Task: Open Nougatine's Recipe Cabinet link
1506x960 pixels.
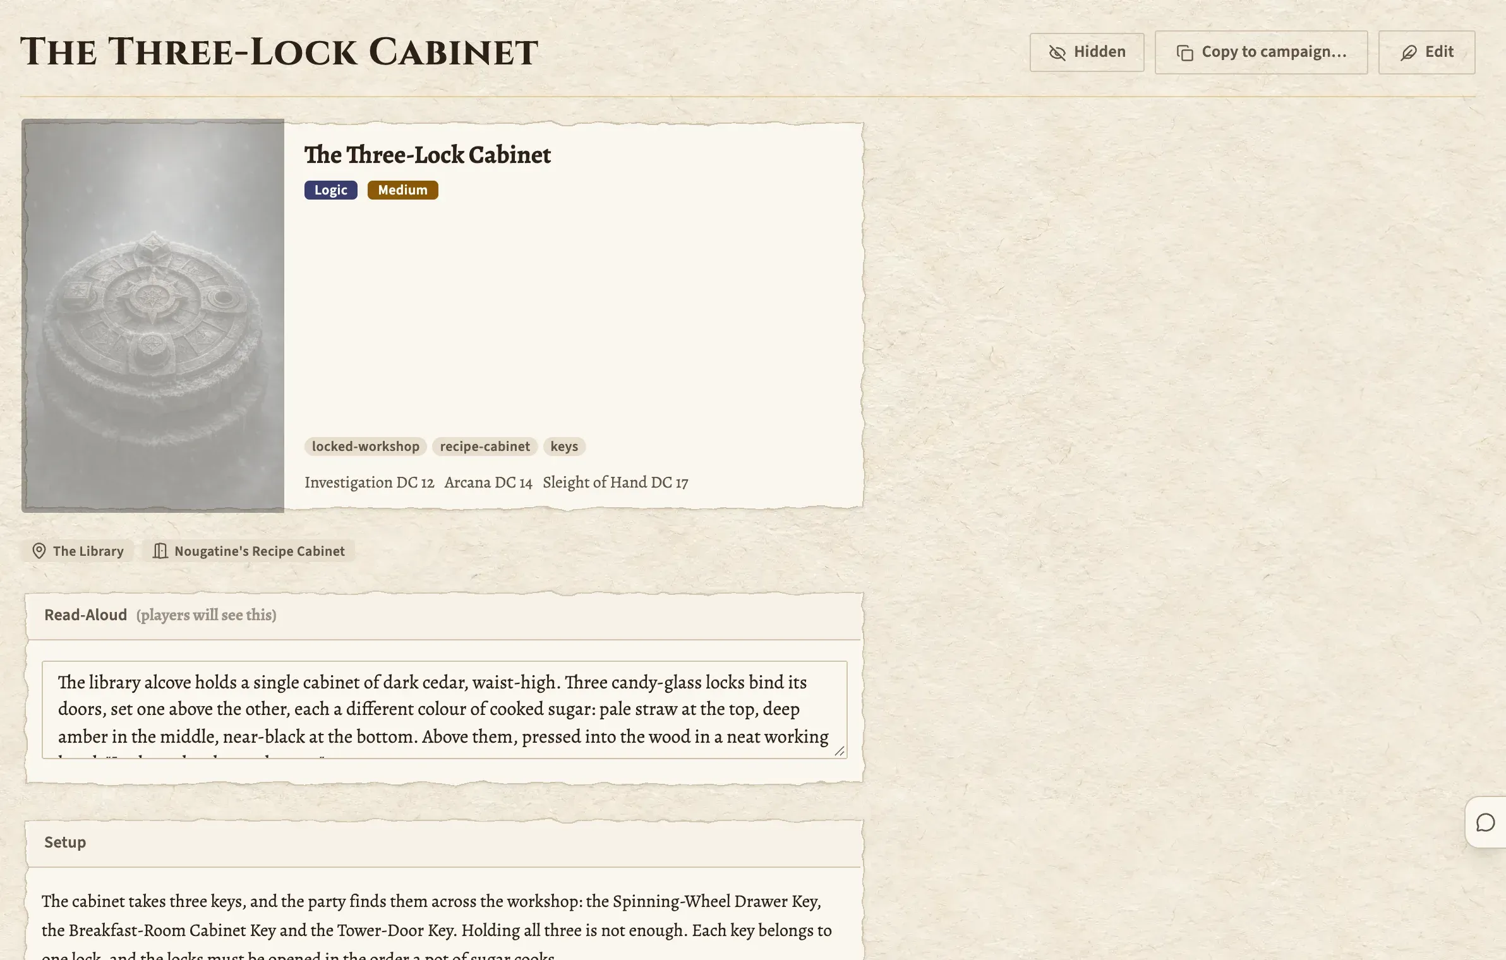Action: click(249, 551)
